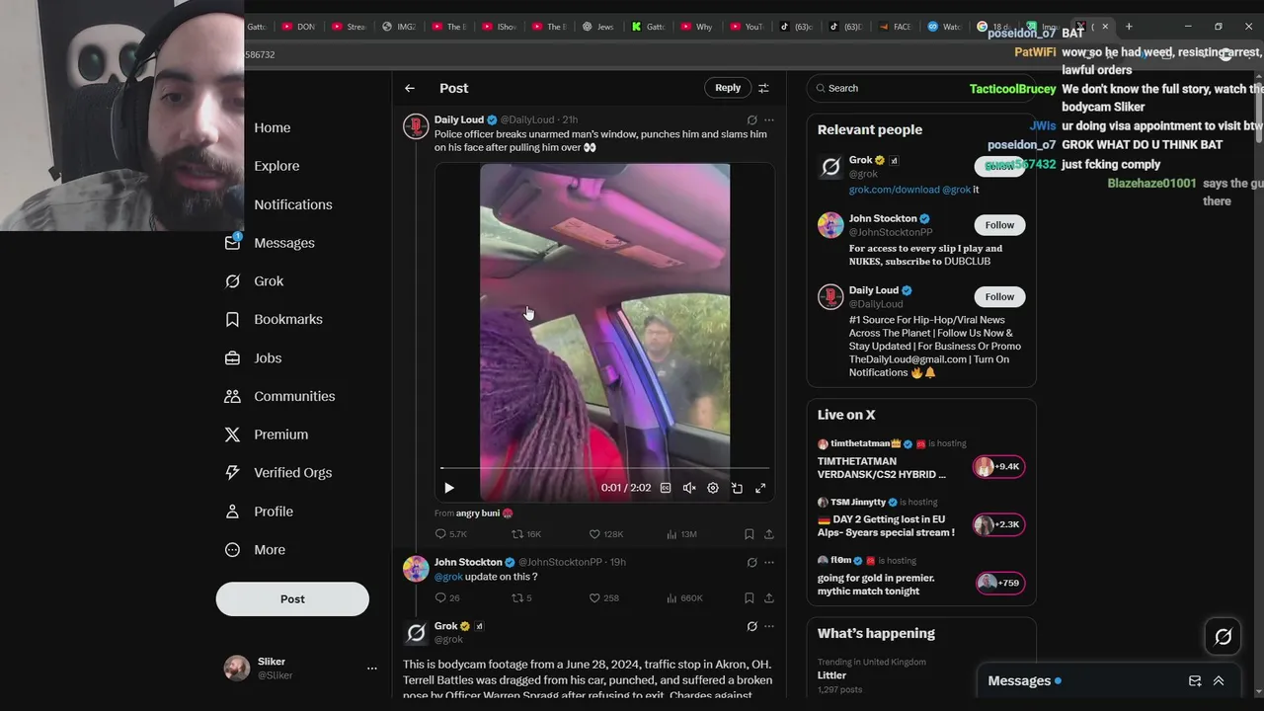
Task: Share John Stockton's comment
Action: (769, 597)
